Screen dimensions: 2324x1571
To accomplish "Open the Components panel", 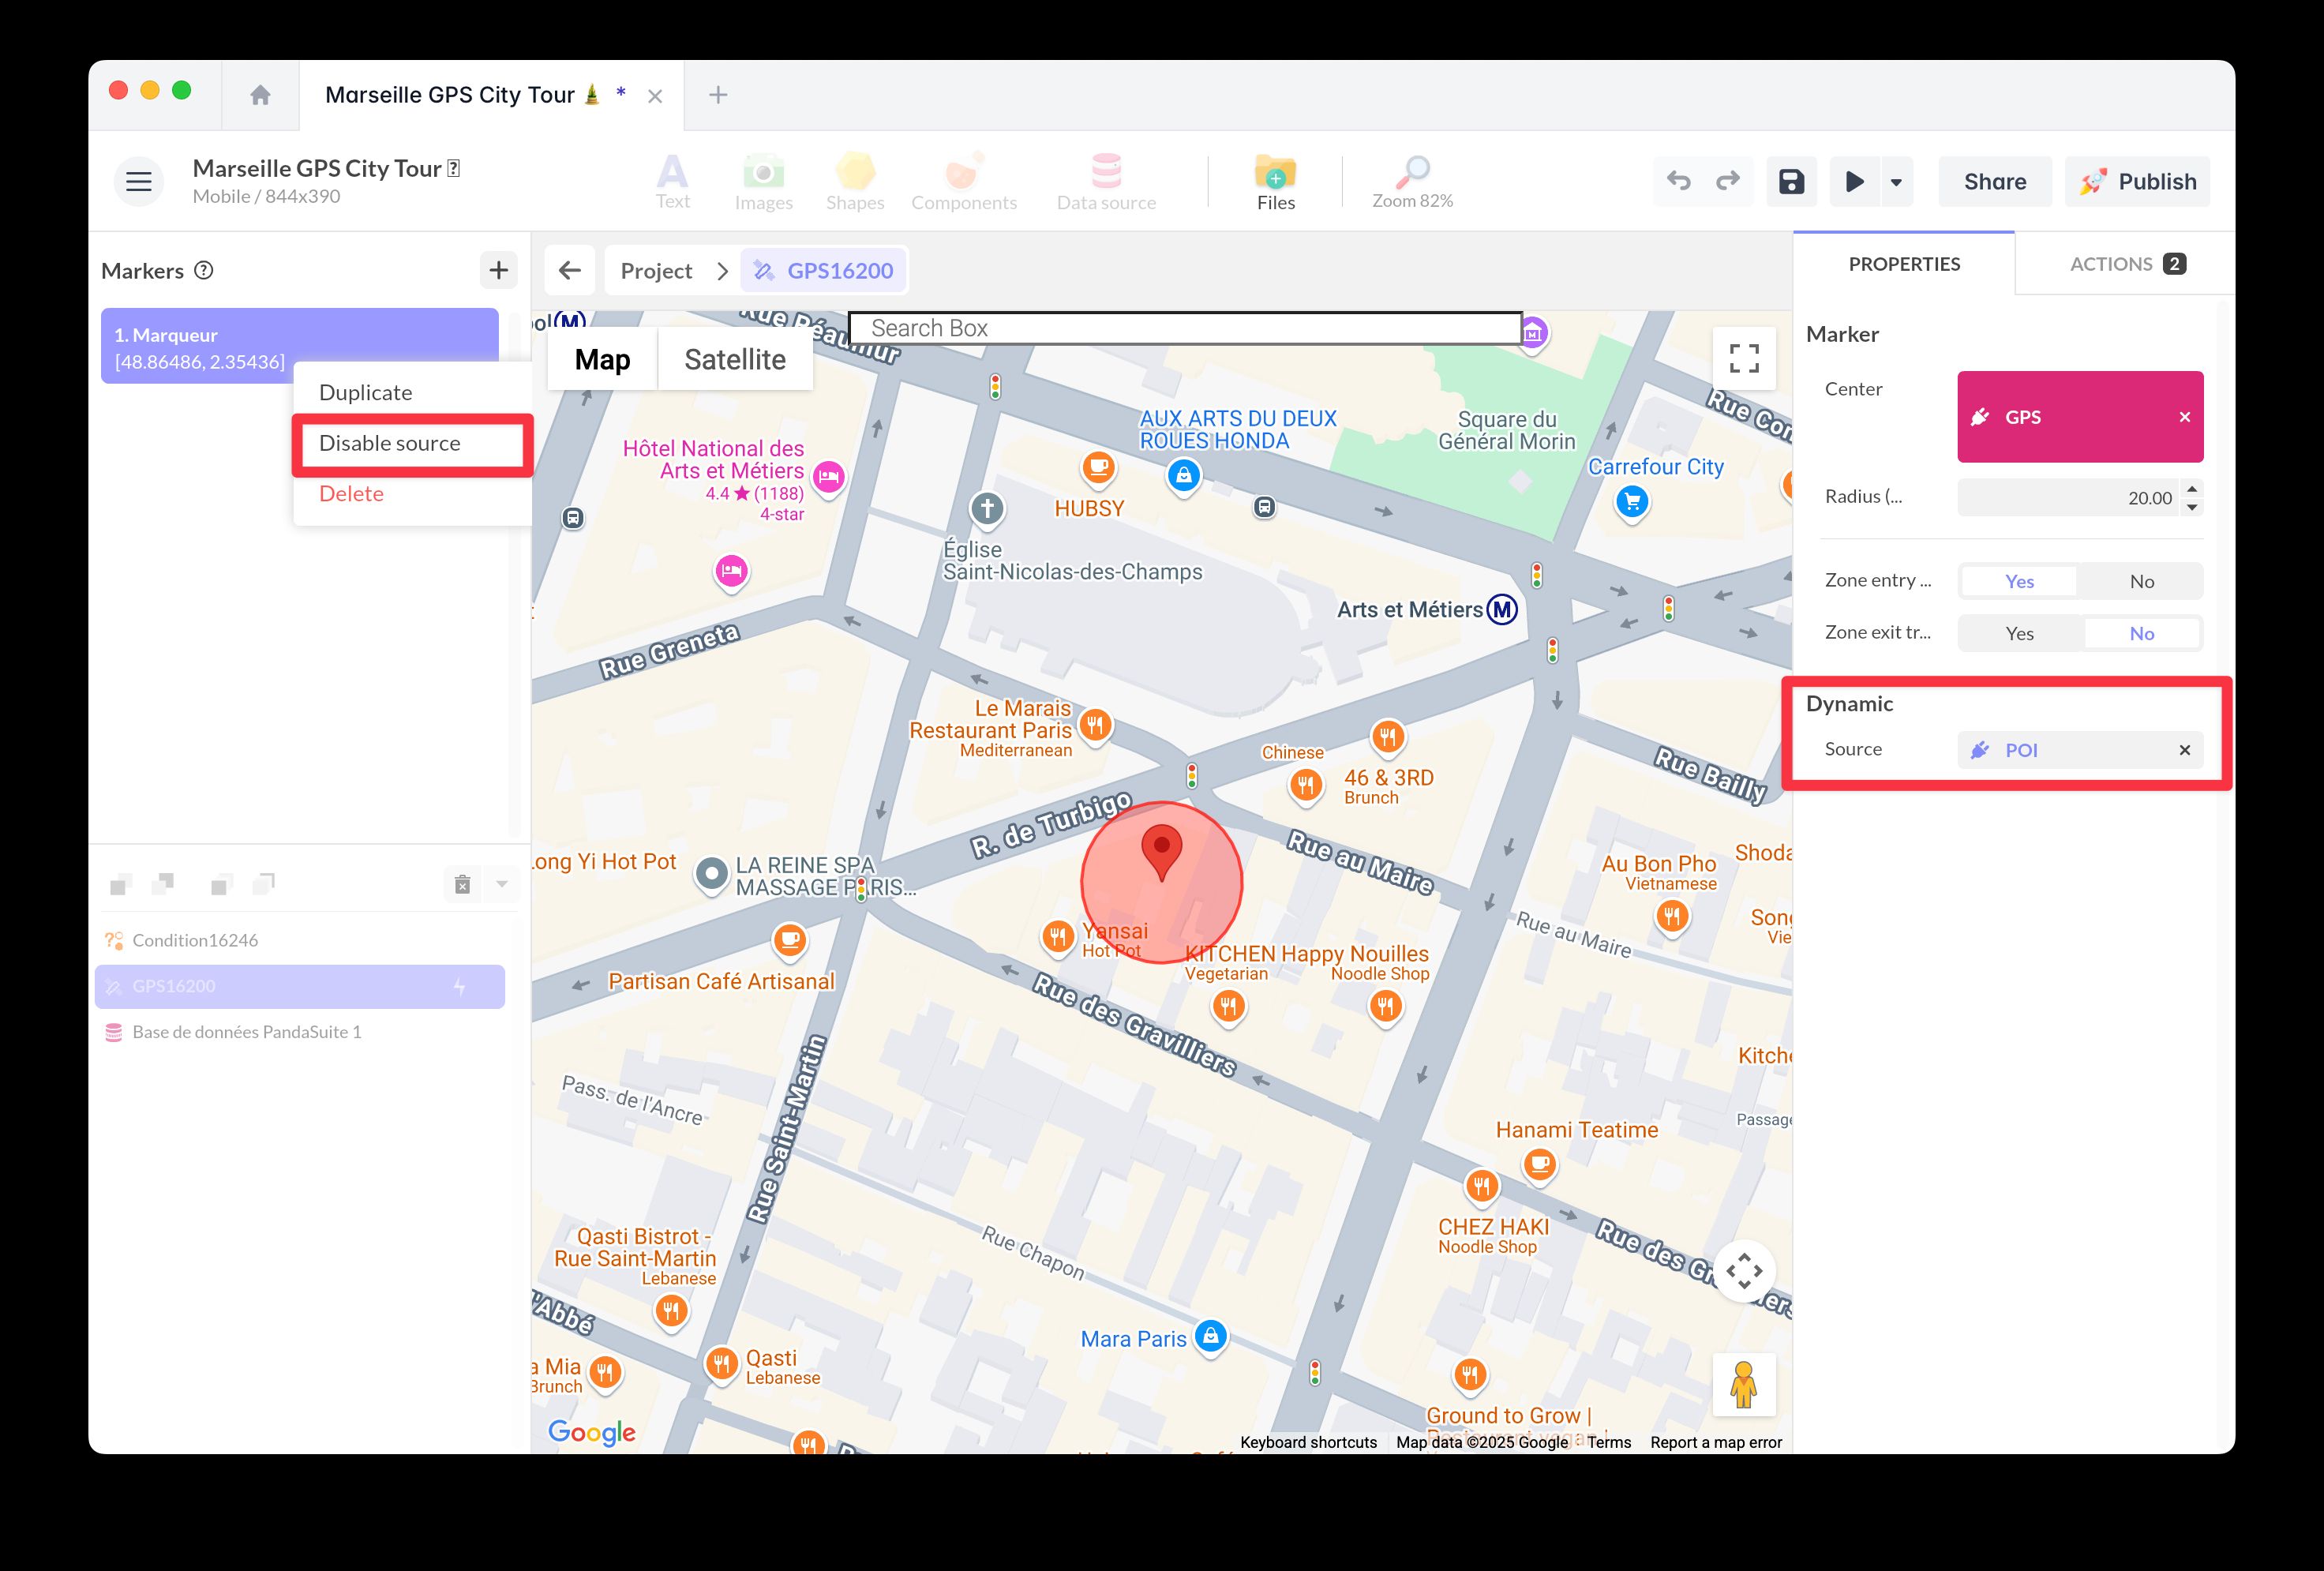I will coord(963,180).
